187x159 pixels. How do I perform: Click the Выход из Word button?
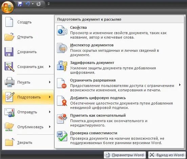tap(167, 155)
